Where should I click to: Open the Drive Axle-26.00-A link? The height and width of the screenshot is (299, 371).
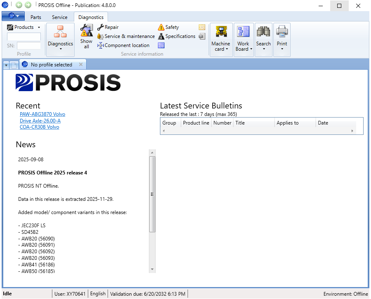(40, 120)
